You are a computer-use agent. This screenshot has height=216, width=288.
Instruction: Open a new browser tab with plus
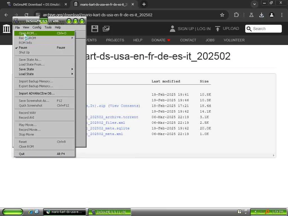144,4
